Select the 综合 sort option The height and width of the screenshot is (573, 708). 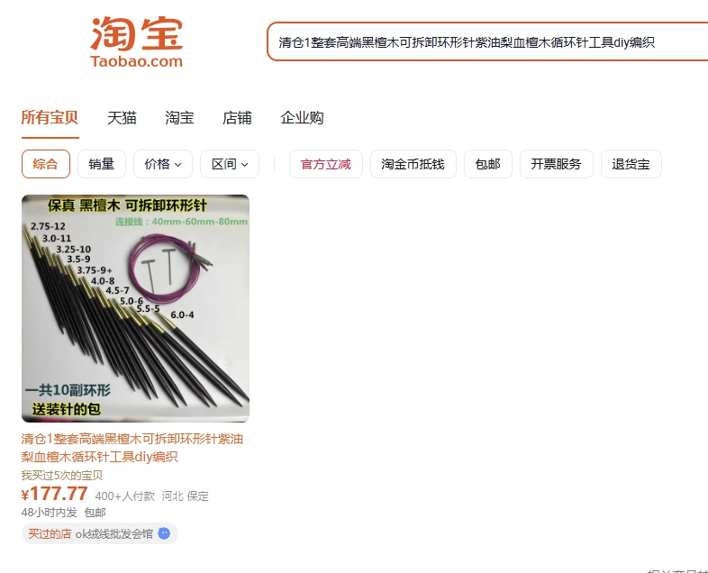[x=46, y=164]
